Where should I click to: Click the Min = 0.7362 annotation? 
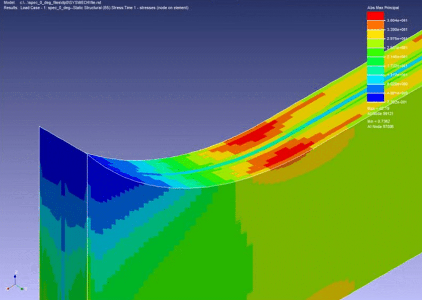pyautogui.click(x=379, y=121)
